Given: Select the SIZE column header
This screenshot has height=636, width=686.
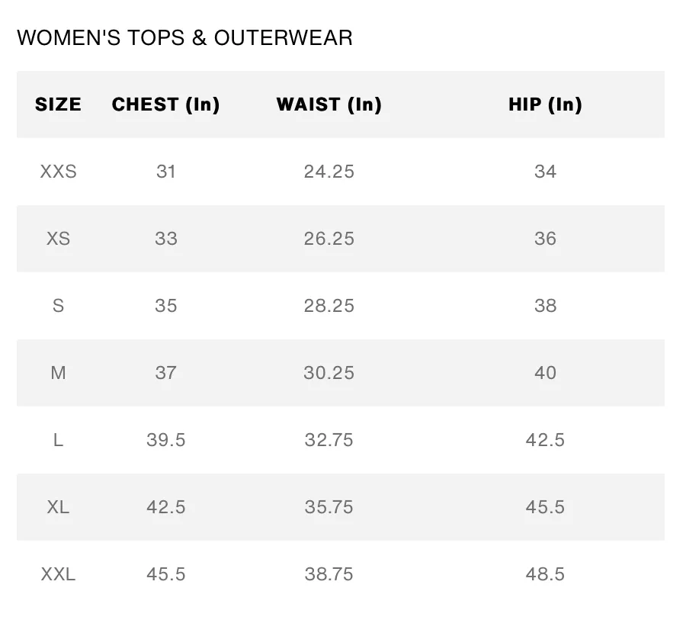Looking at the screenshot, I should click(58, 104).
